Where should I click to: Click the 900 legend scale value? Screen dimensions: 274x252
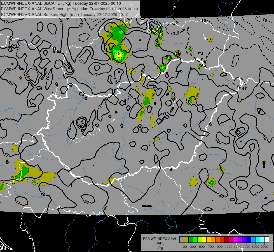tap(220, 247)
